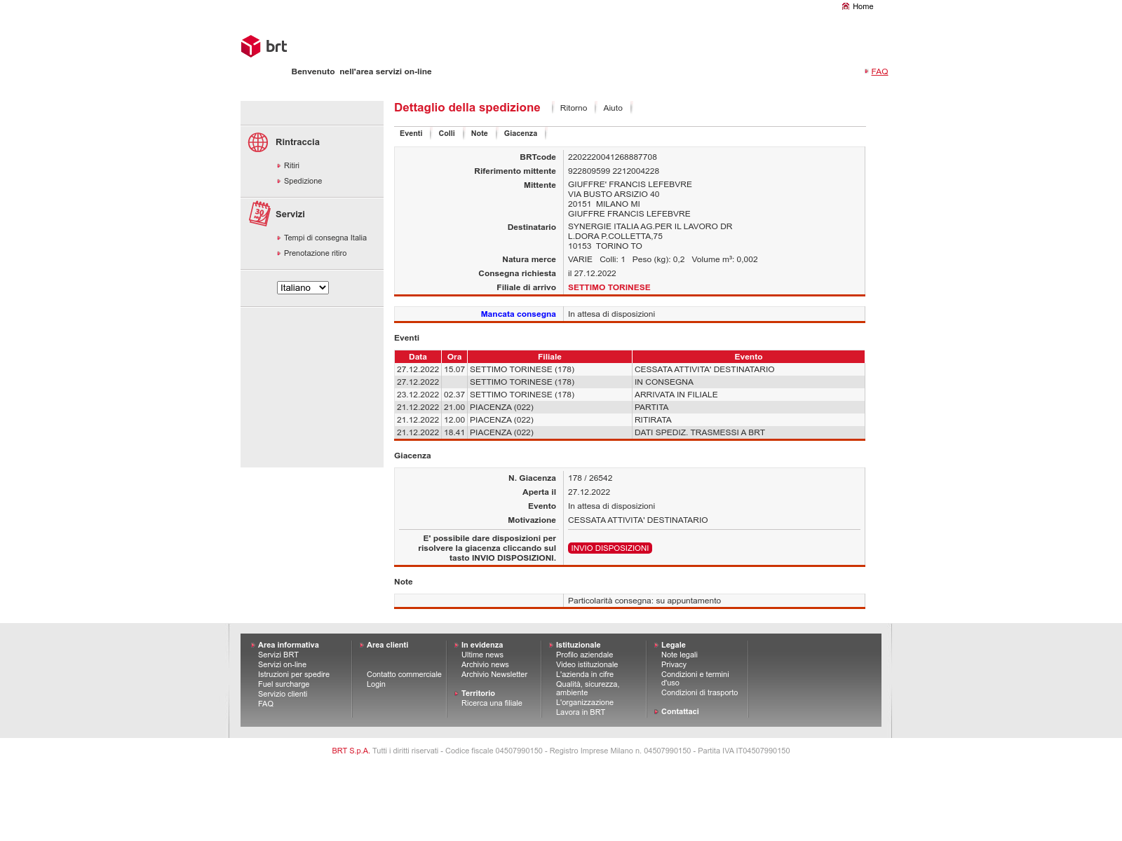
Task: Open Qualità, sicurezza, ambiente link
Action: click(588, 688)
